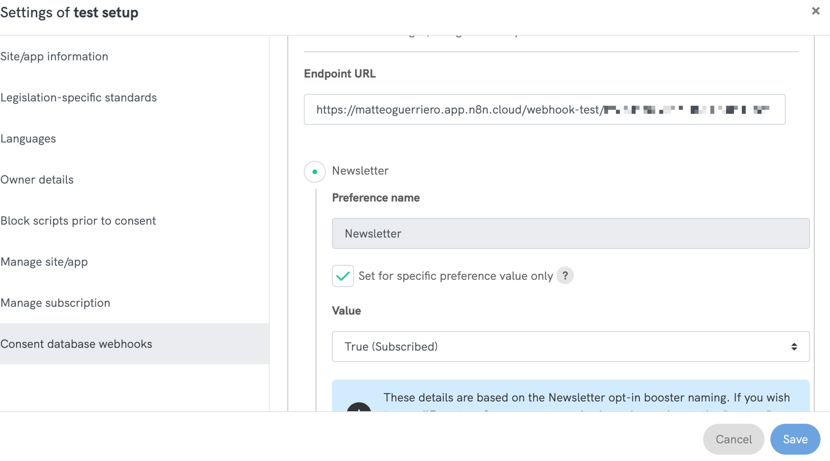
Task: Select the Newsletter radio button
Action: (x=315, y=172)
